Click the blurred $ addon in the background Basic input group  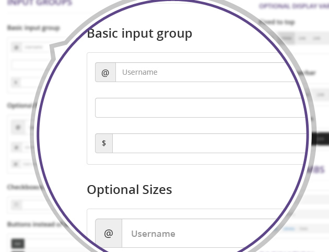(x=16, y=82)
